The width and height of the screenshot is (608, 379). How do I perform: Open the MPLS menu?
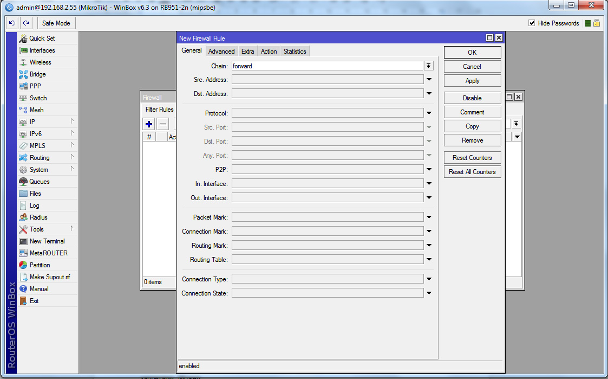47,146
